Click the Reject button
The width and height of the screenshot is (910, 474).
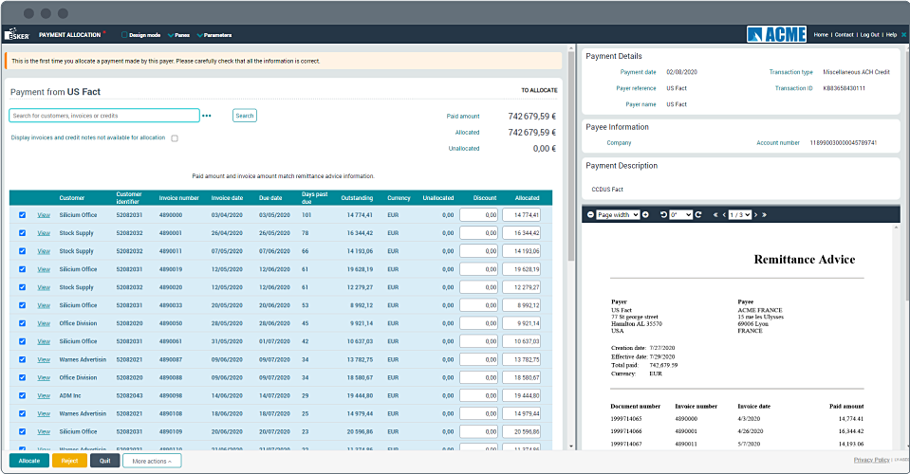tap(69, 461)
